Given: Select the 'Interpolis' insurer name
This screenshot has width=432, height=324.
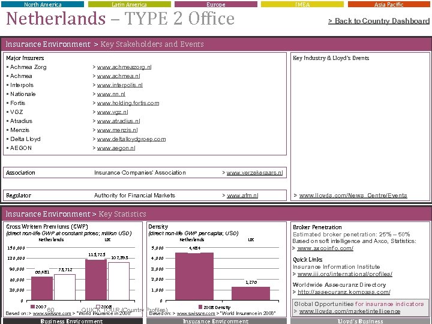Looking at the screenshot, I should coord(22,85).
